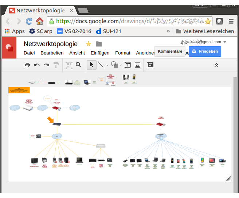Click the blue Freigeben share button
The image size is (239, 198).
(x=205, y=52)
